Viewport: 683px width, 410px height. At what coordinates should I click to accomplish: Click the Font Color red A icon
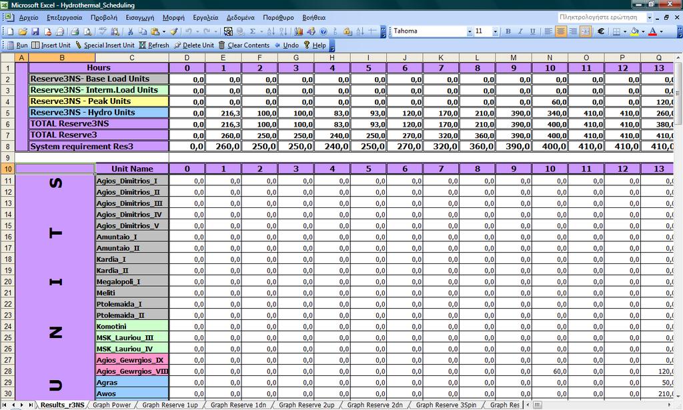652,31
